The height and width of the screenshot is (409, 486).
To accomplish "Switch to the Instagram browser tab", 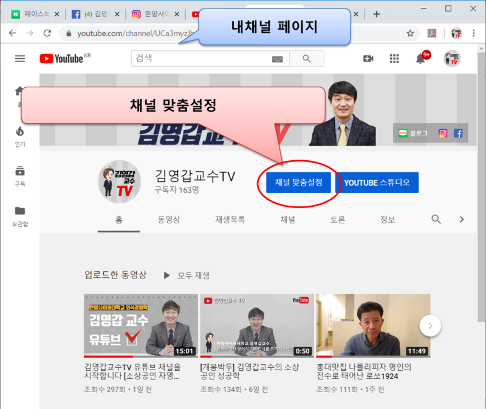I will pos(151,14).
